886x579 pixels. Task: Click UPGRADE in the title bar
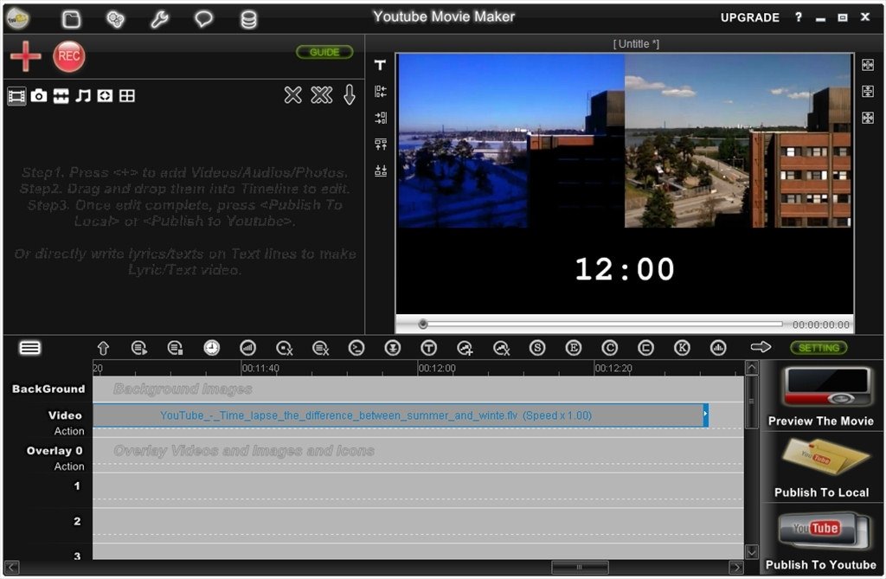(x=750, y=17)
